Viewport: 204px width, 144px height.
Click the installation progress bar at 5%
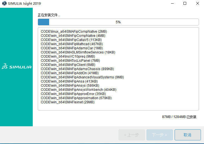[118, 22]
